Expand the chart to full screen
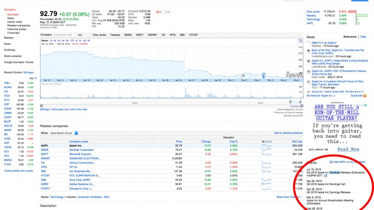 tap(300, 41)
